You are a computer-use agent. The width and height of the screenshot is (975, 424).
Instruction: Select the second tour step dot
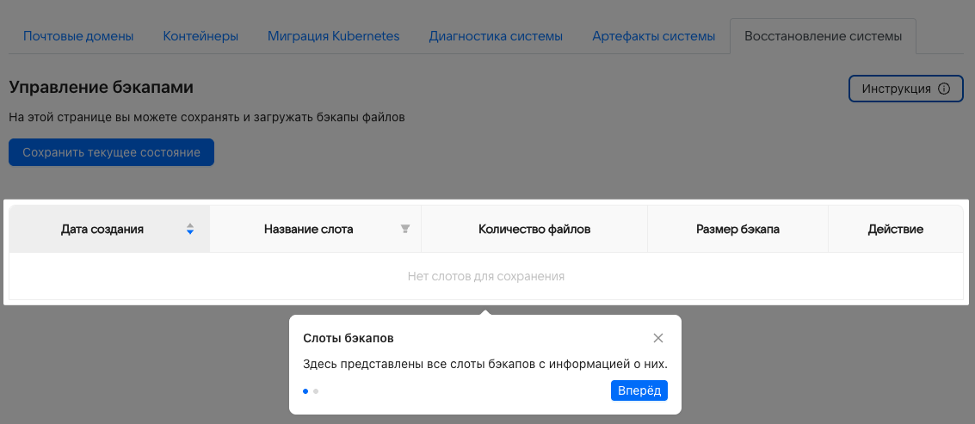[x=316, y=391]
